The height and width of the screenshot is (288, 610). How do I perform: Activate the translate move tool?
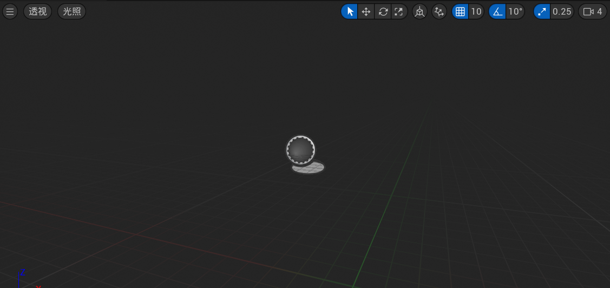tap(366, 12)
